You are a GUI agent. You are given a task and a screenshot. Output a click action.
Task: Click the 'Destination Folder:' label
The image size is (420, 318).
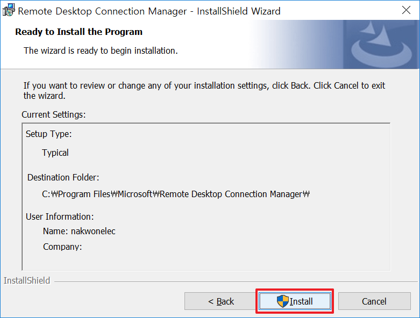click(x=63, y=177)
